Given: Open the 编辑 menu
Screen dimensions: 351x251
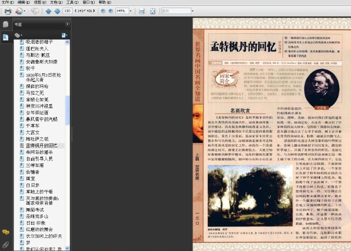Looking at the screenshot, I should 23,2.
